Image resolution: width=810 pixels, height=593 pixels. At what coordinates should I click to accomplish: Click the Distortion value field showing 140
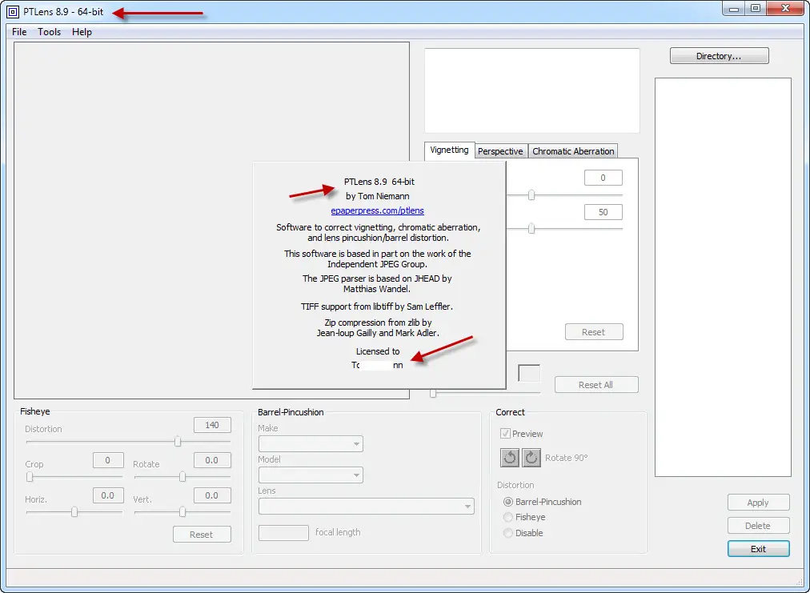[212, 425]
